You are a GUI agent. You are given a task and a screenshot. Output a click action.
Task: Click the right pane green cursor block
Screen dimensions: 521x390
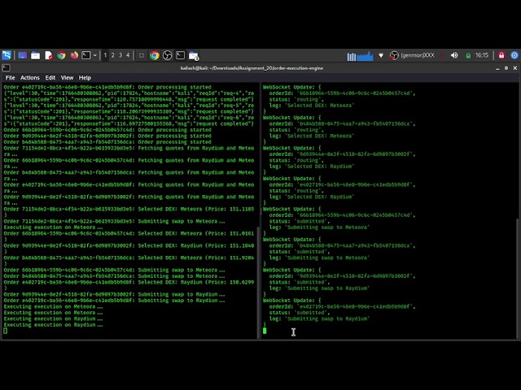[265, 331]
